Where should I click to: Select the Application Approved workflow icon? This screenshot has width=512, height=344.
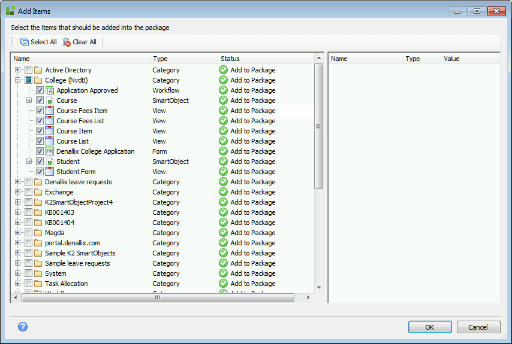coord(50,90)
